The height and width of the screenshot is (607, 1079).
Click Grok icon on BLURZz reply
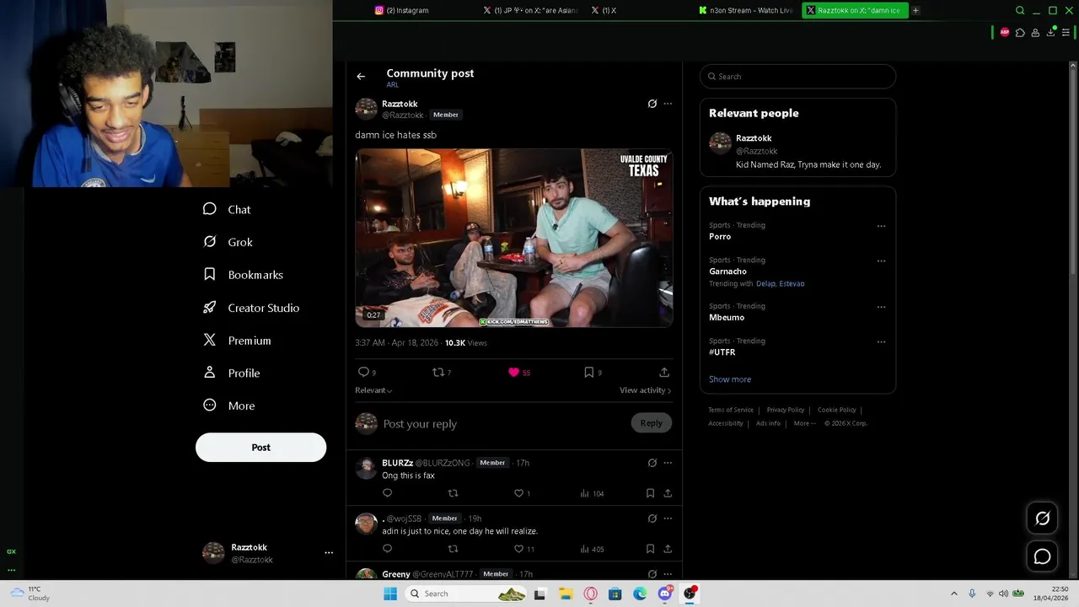[652, 463]
